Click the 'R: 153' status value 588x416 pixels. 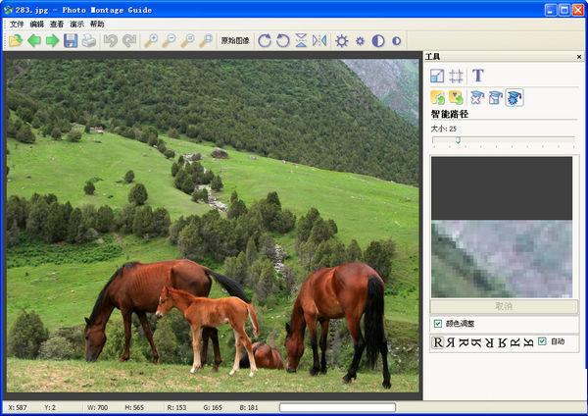(176, 407)
